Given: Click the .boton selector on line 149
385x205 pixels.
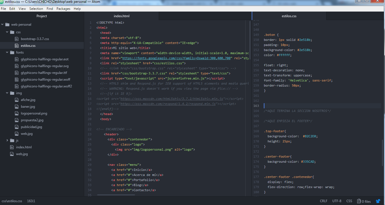Looking at the screenshot, I should pyautogui.click(x=269, y=35).
